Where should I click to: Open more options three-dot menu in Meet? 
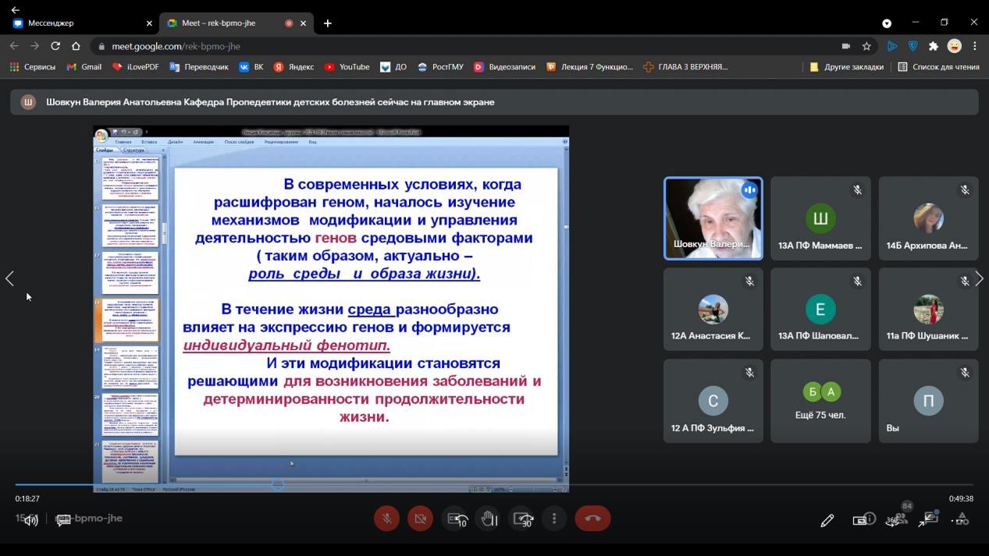click(x=555, y=519)
